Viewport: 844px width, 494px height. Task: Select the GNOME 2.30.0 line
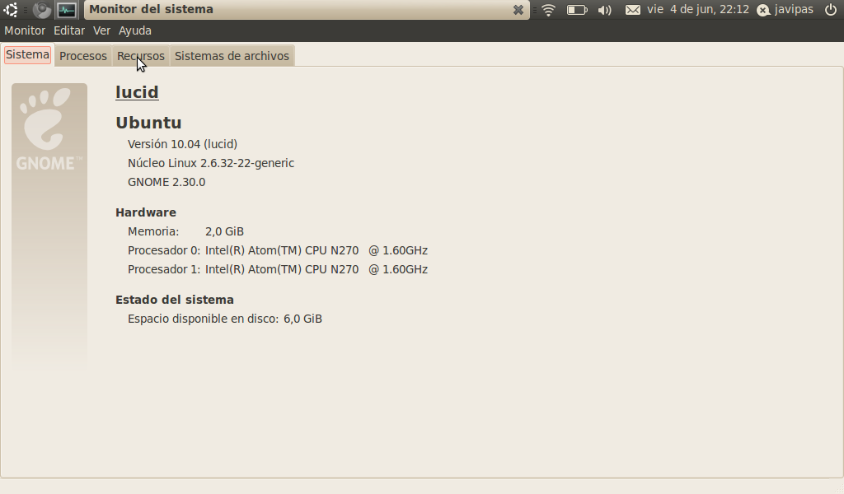166,182
